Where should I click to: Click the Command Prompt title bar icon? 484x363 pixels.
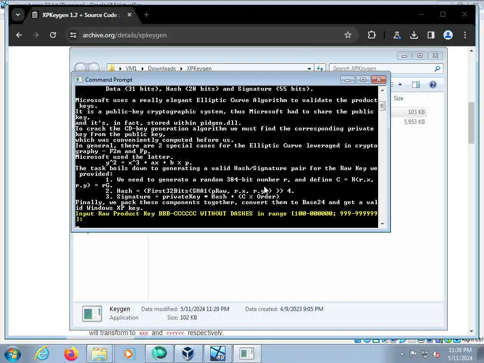coord(79,79)
